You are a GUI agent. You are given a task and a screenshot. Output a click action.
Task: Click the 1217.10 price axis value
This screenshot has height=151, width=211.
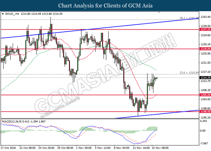point(205,72)
